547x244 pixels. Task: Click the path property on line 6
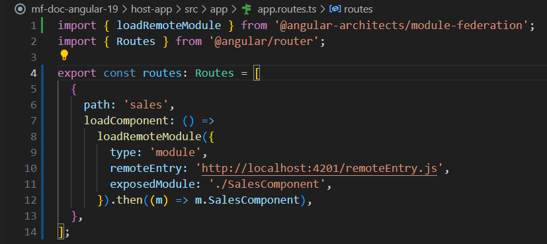coord(97,105)
